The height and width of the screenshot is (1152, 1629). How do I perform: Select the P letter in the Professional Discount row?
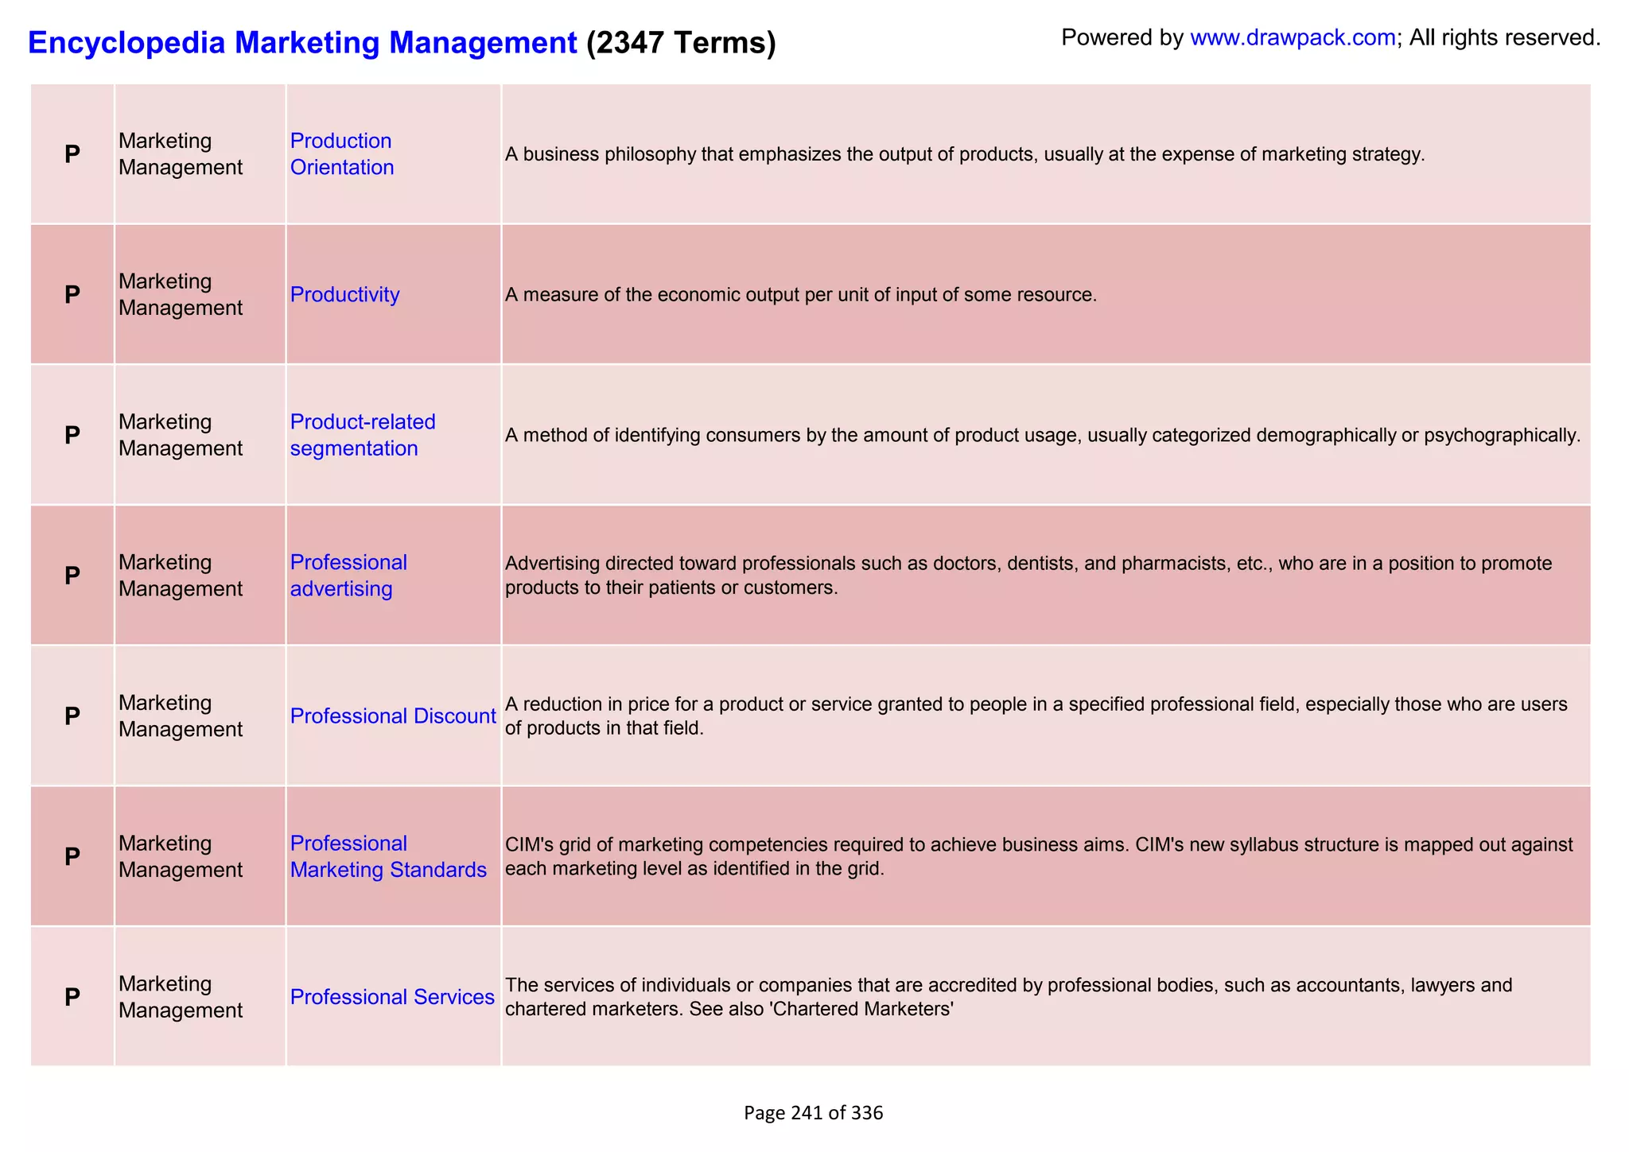coord(72,716)
